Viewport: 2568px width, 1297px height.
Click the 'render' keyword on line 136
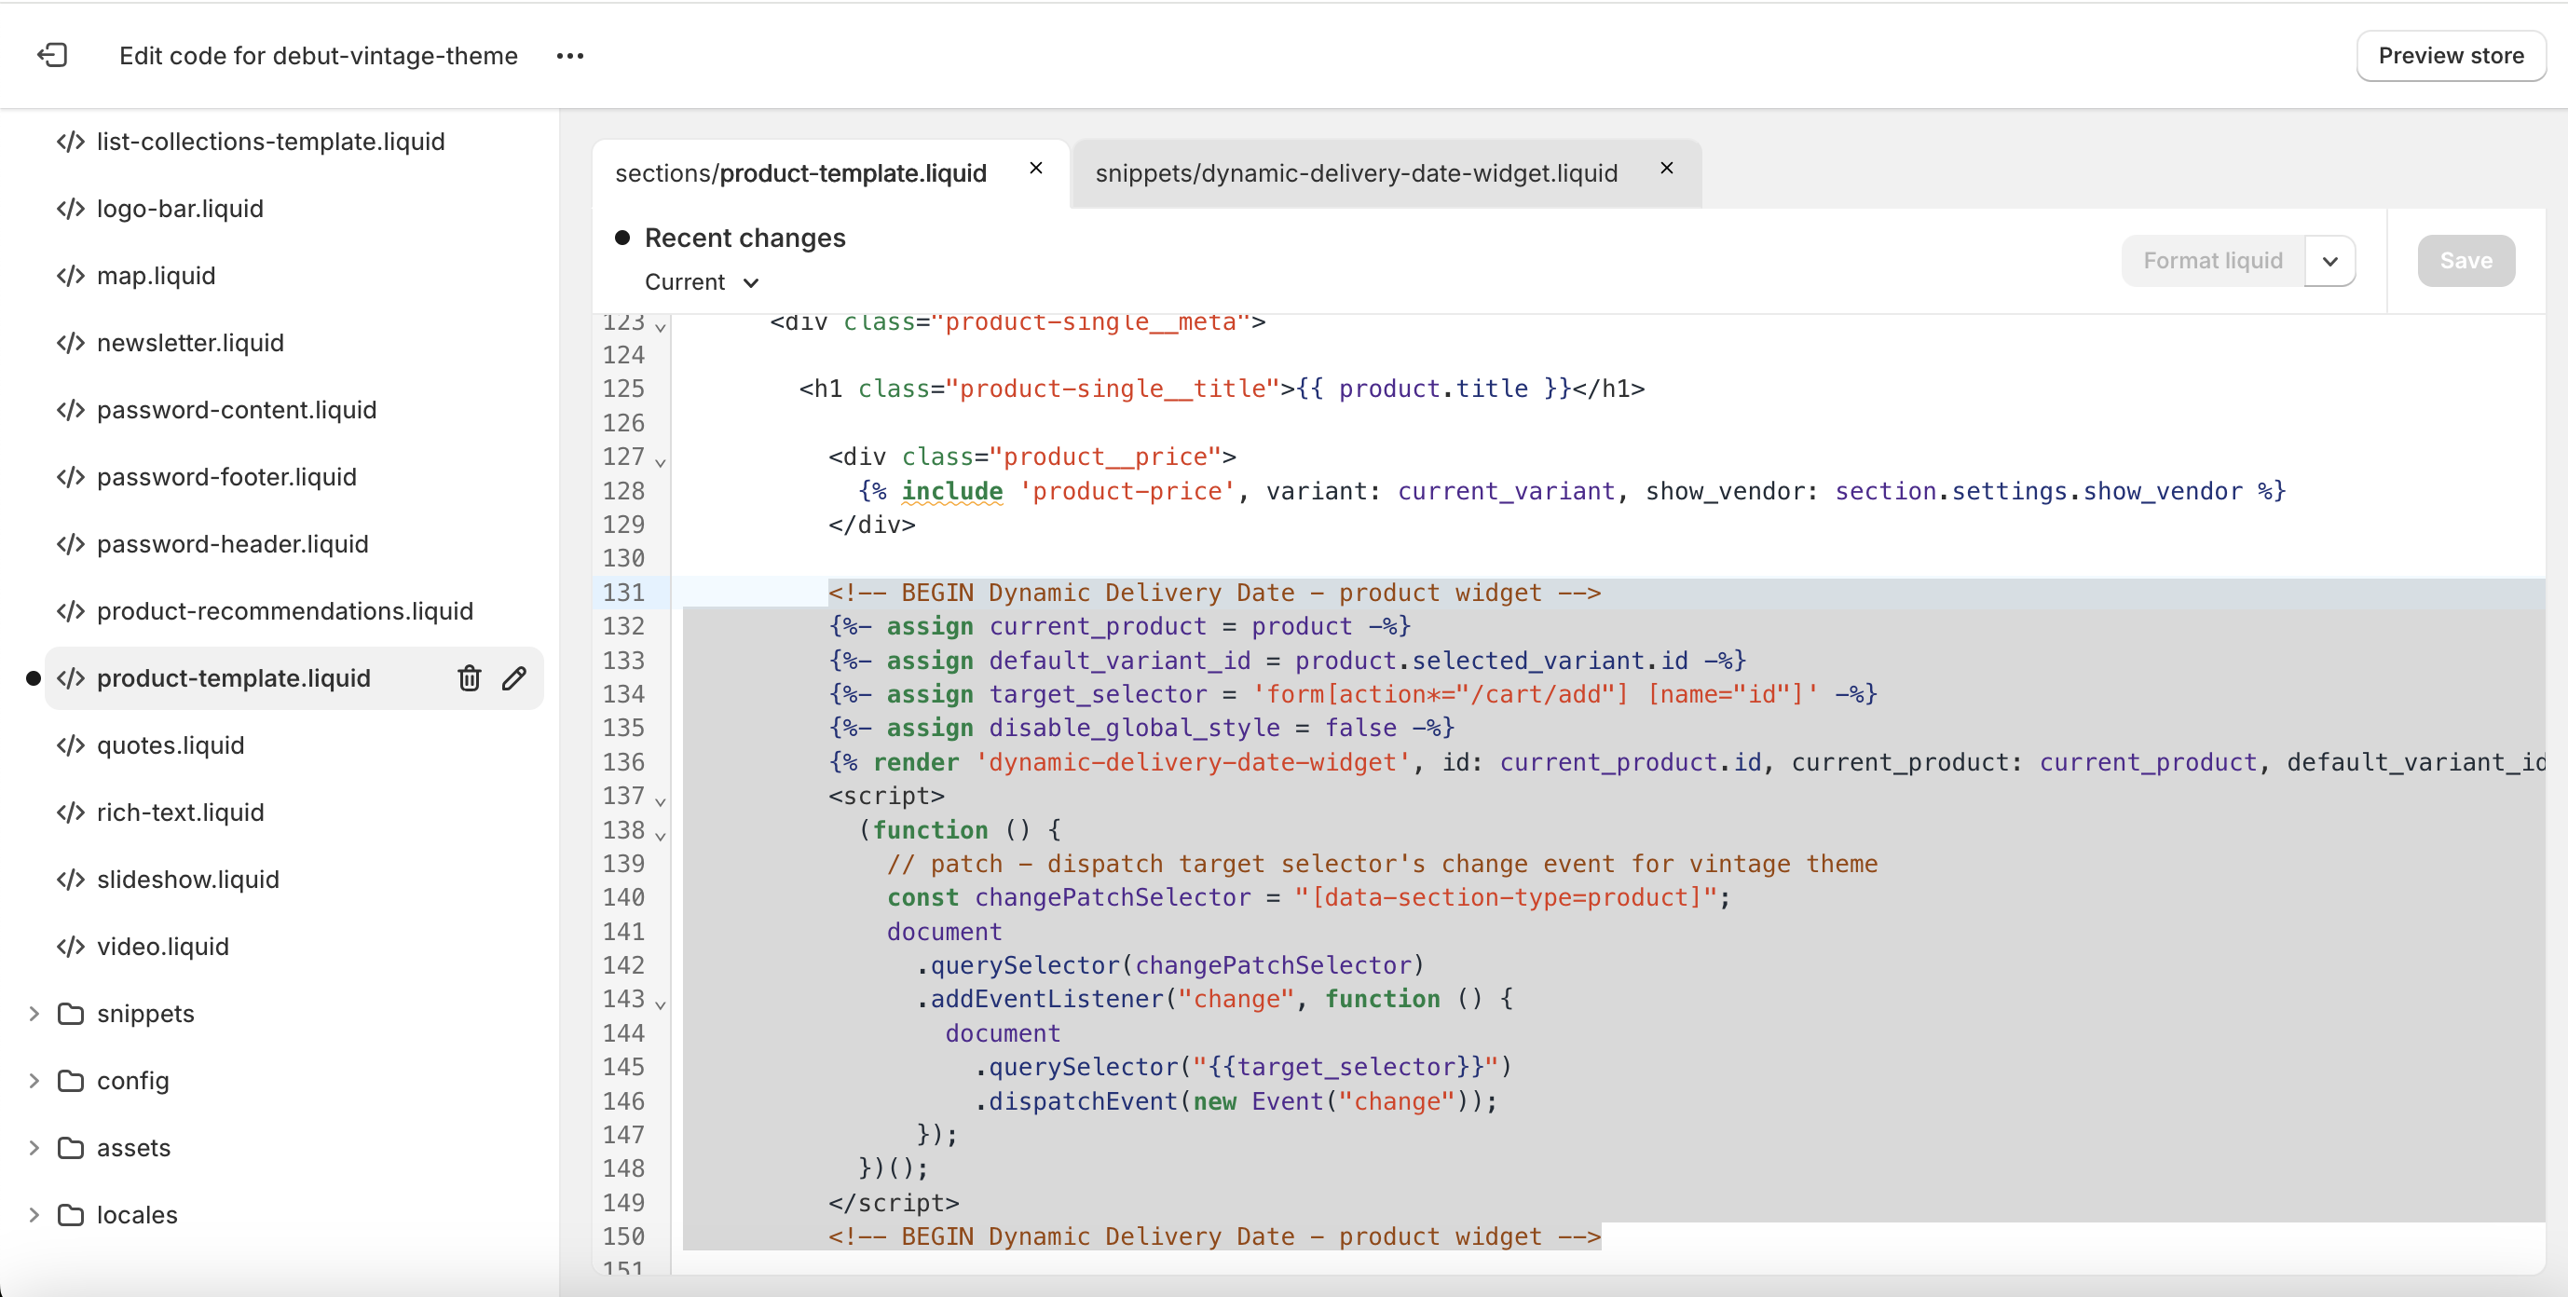coord(915,761)
